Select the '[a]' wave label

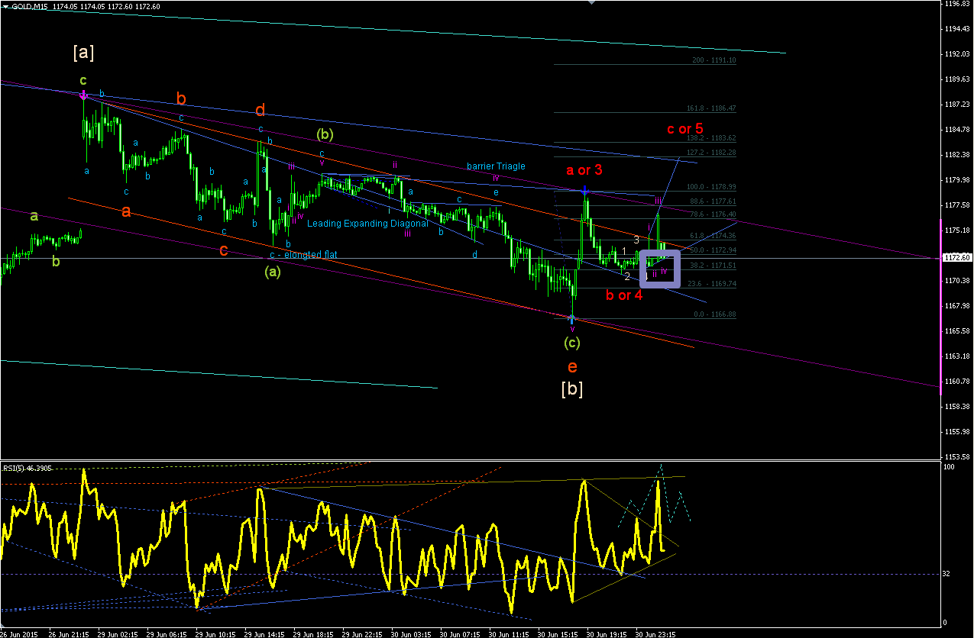(83, 53)
